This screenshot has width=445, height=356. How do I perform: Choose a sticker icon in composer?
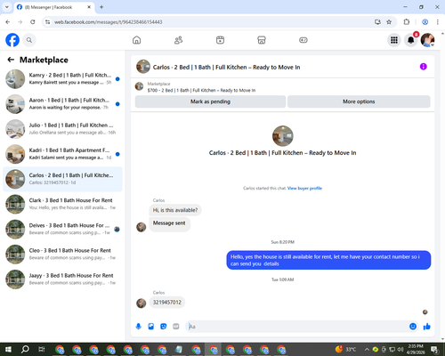click(x=163, y=327)
